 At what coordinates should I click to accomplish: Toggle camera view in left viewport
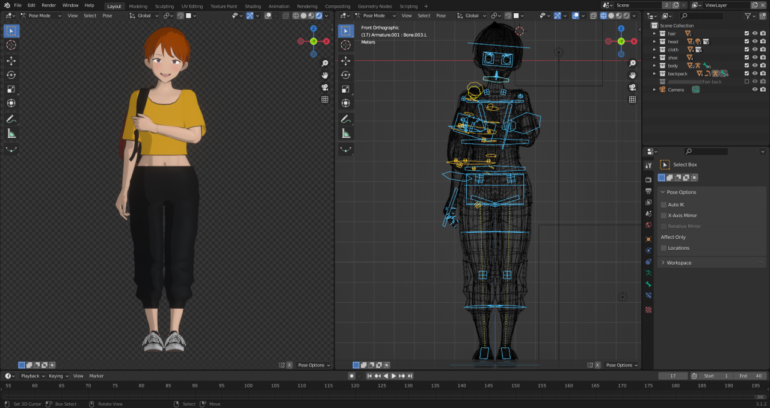(325, 87)
